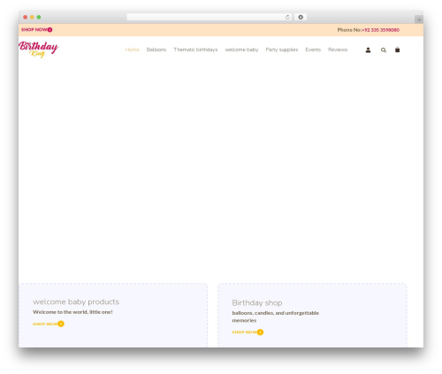This screenshot has width=442, height=374.
Task: Click 'Welcome to the world, little one!' text
Action: coord(72,312)
